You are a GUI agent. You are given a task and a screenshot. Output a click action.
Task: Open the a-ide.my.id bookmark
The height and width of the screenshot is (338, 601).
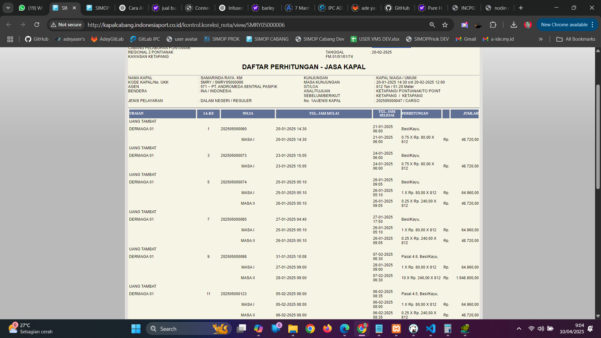point(498,39)
